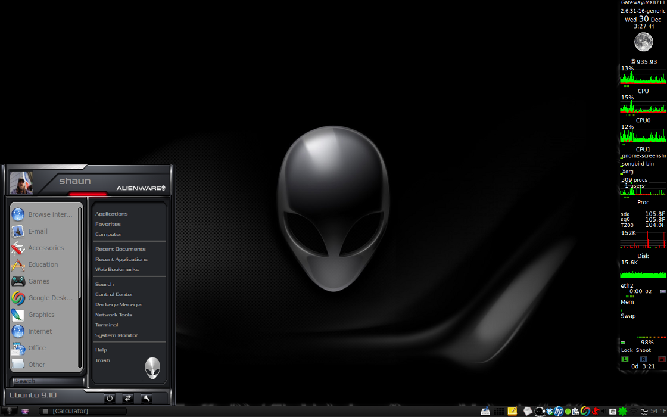The height and width of the screenshot is (417, 667).
Task: Open the Applications menu entry
Action: (111, 214)
